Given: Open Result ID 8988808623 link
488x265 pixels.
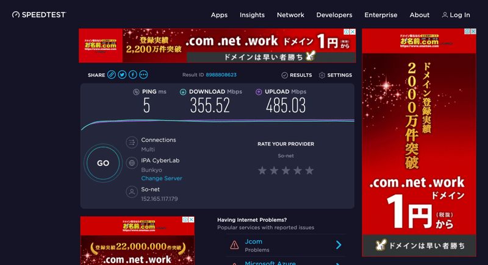Looking at the screenshot, I should point(221,75).
